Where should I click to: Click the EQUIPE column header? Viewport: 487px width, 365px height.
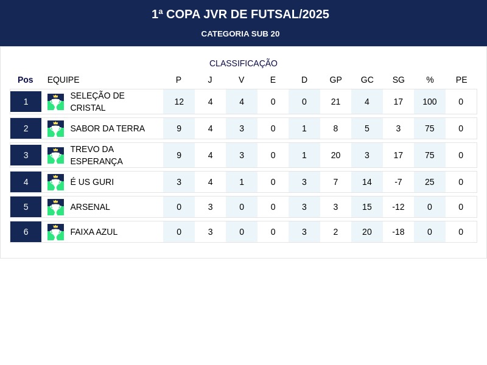coord(63,80)
